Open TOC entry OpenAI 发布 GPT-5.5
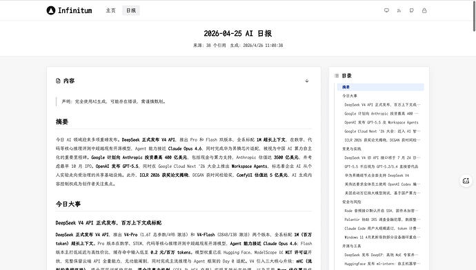 click(382, 122)
